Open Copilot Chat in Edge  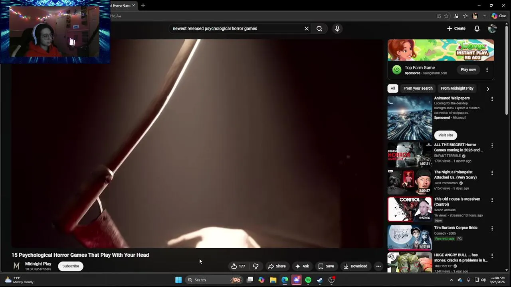(499, 16)
